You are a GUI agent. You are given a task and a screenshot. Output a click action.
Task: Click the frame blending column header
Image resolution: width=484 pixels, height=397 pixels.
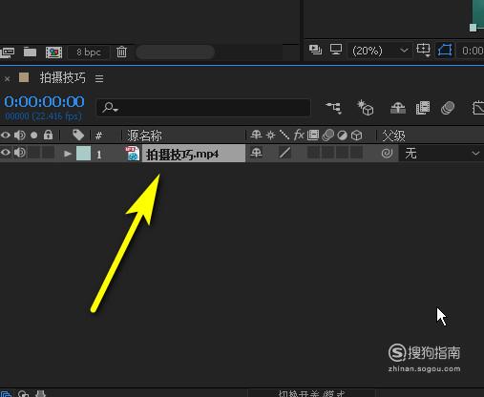313,136
